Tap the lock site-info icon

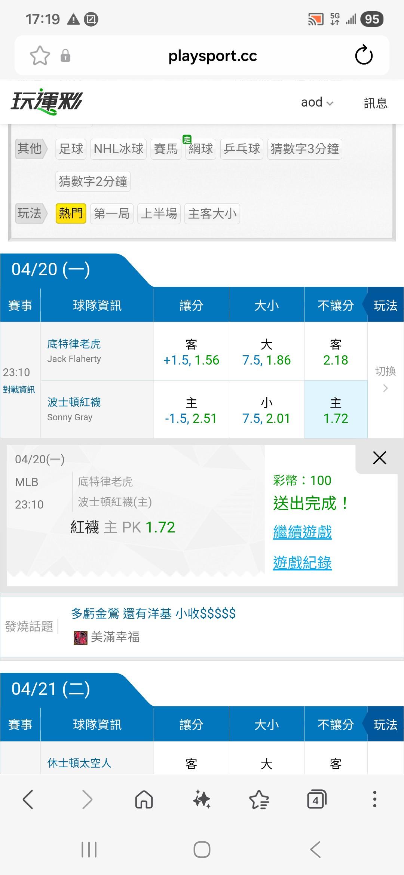(x=65, y=56)
